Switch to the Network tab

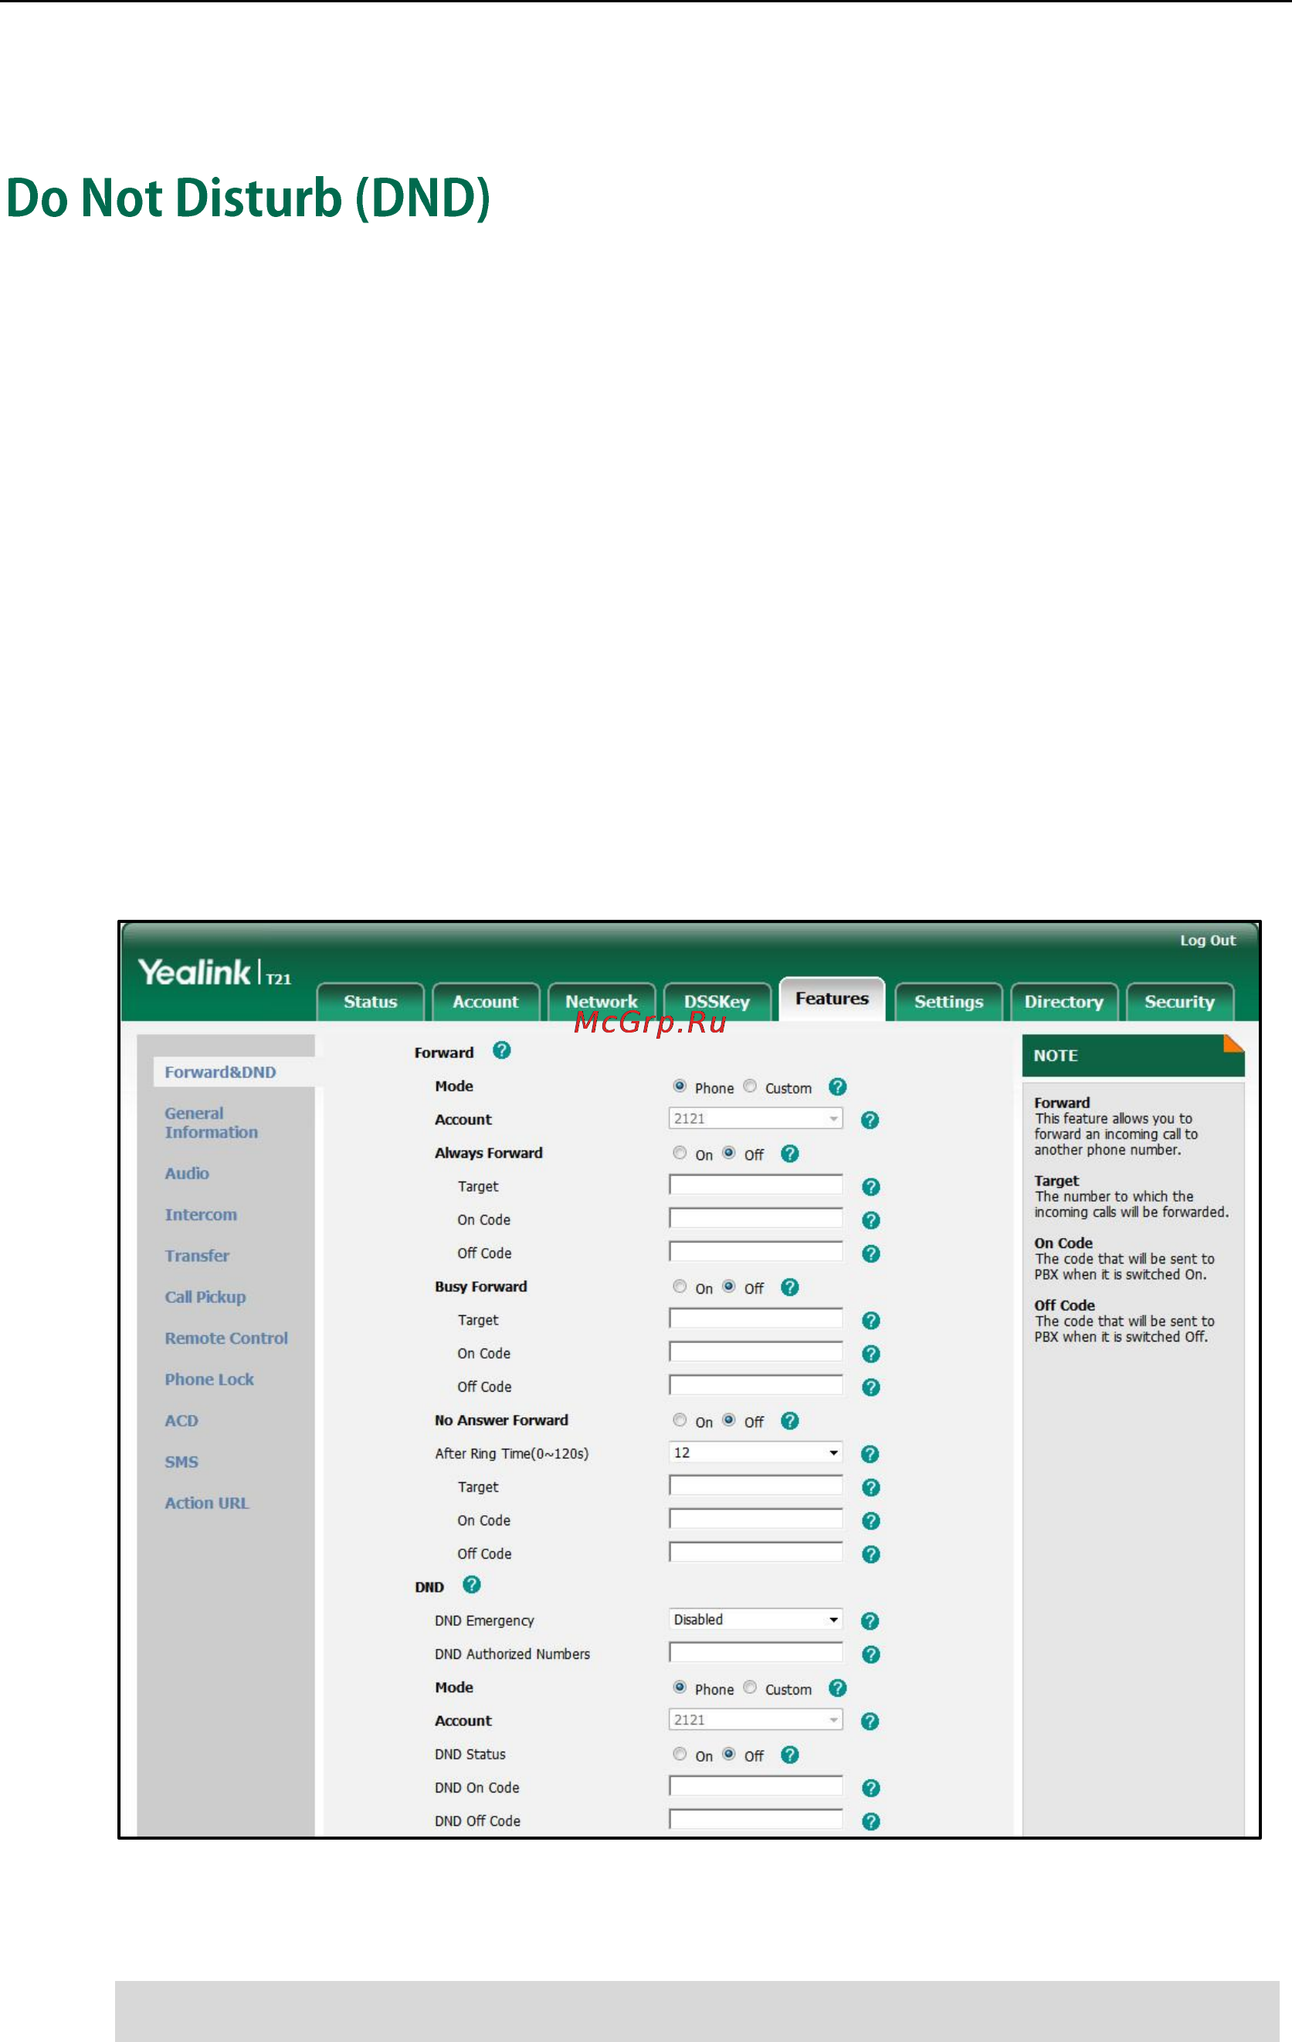pyautogui.click(x=602, y=1002)
